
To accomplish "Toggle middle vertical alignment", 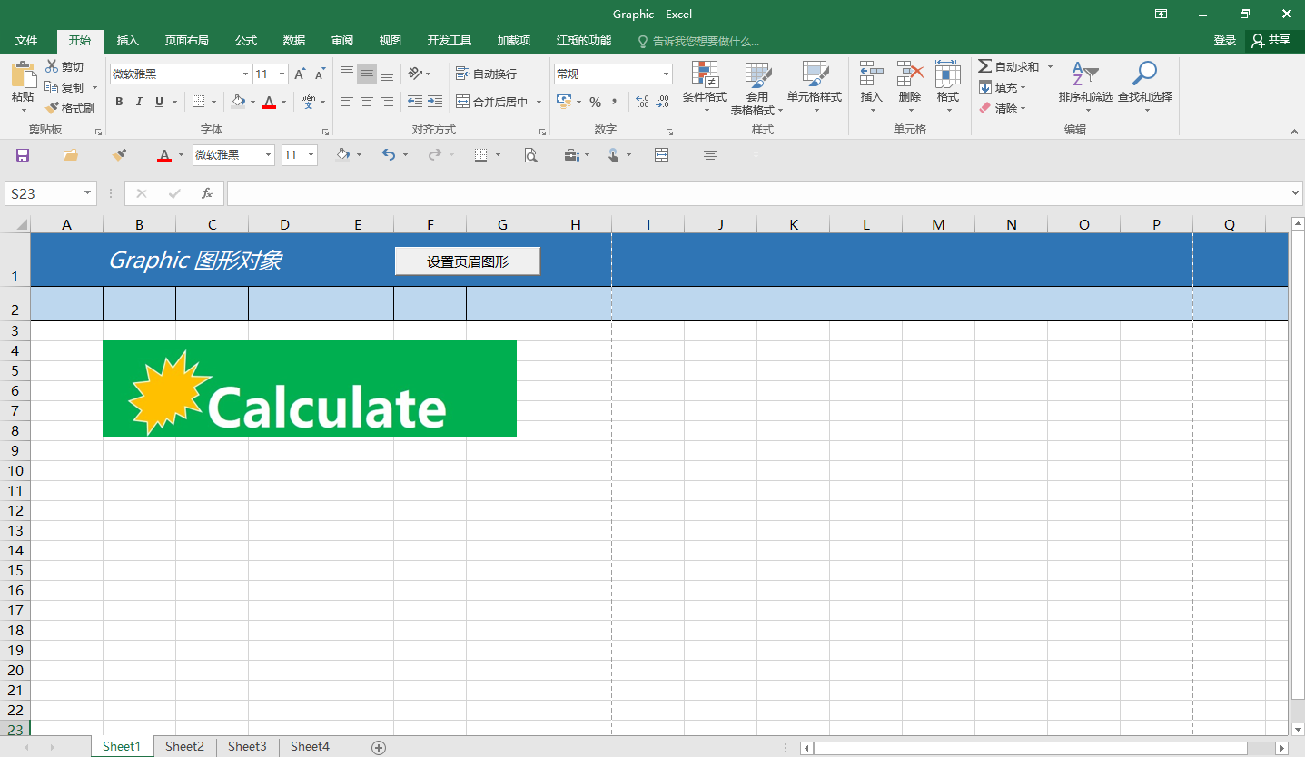I will 367,74.
